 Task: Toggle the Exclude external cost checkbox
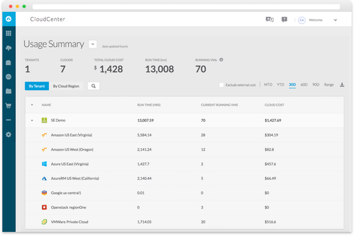click(221, 85)
